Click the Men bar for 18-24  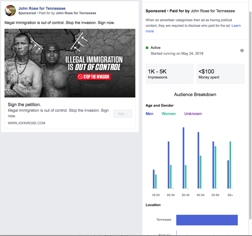154,179
